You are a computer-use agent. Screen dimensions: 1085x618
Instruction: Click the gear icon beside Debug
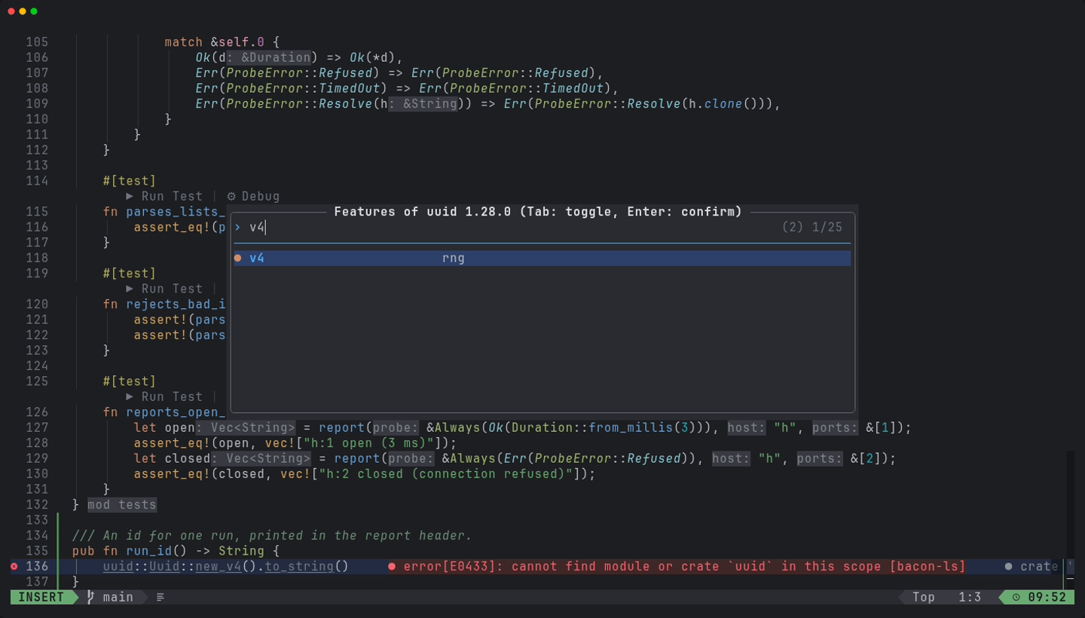[x=231, y=196]
